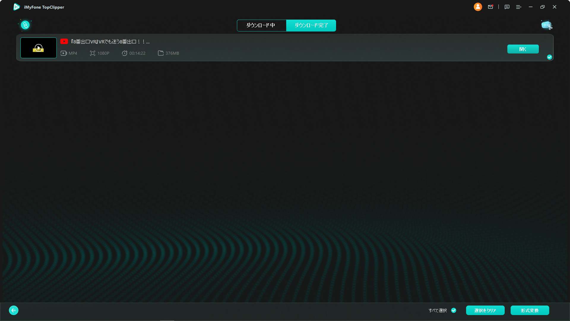Click the link paste icon at top left

(x=25, y=25)
